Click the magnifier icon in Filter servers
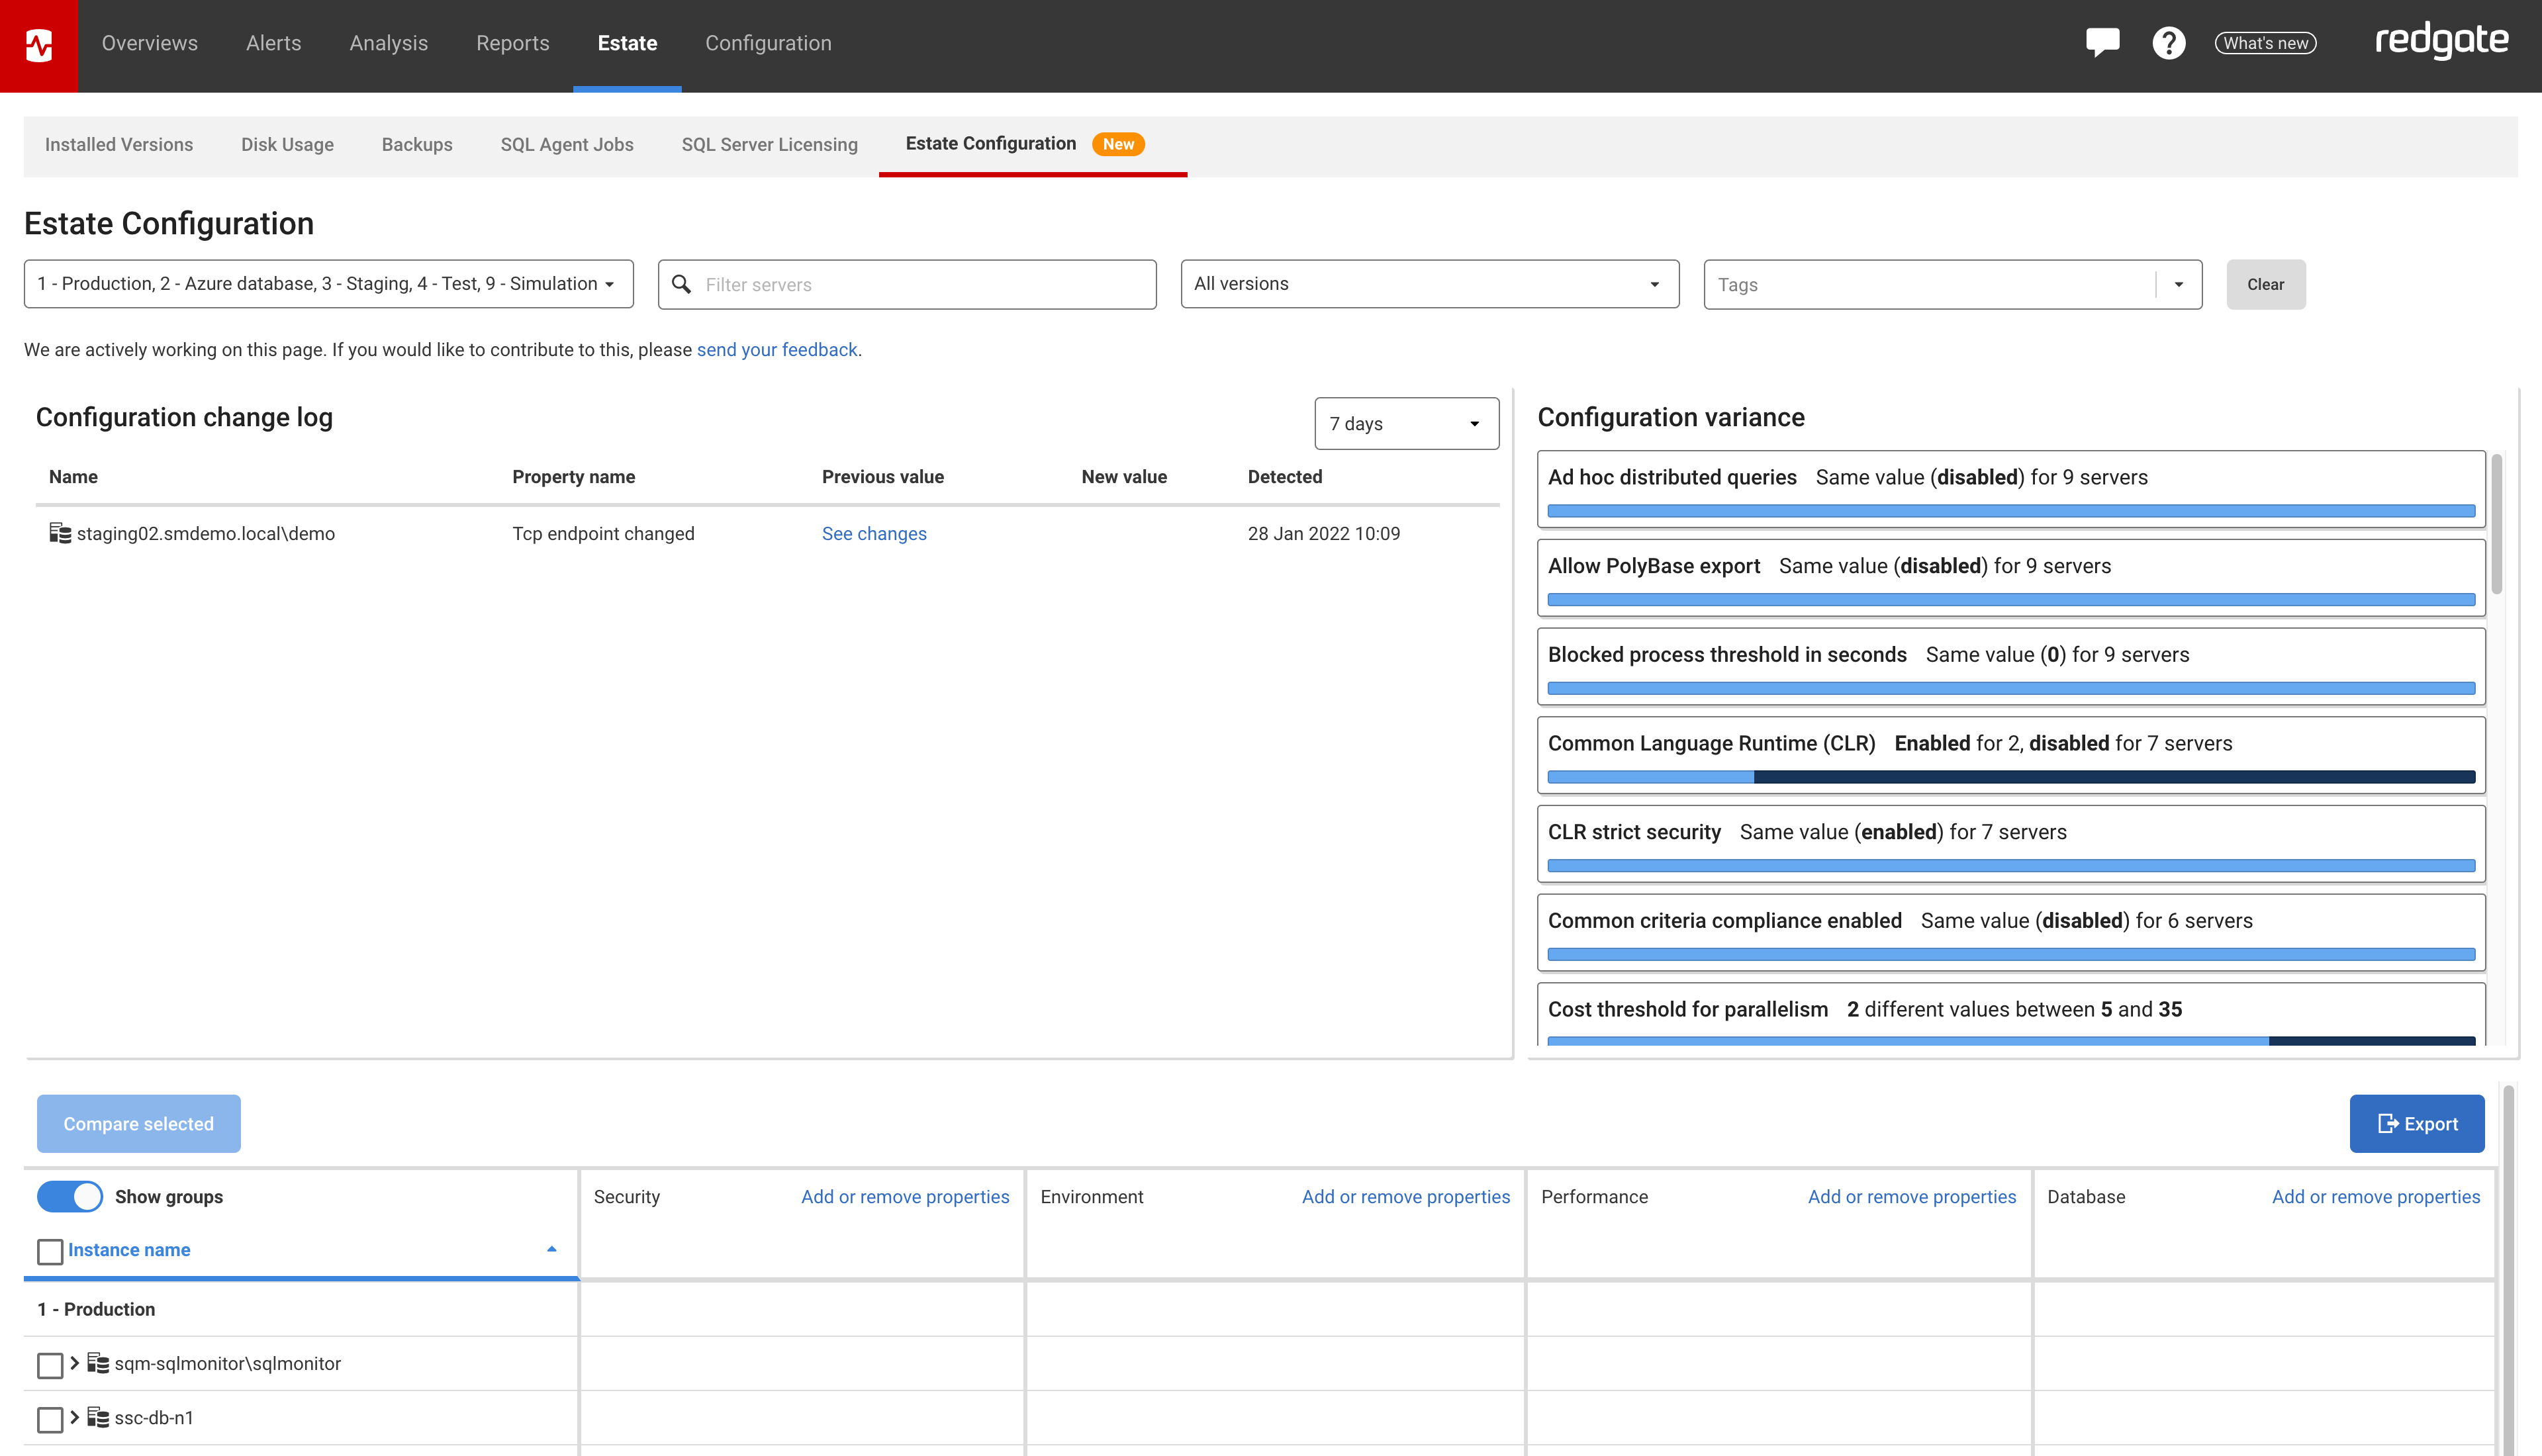The image size is (2542, 1456). tap(682, 284)
